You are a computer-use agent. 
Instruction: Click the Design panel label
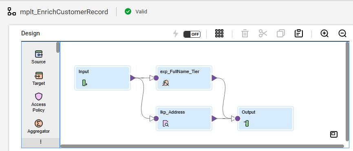point(31,33)
